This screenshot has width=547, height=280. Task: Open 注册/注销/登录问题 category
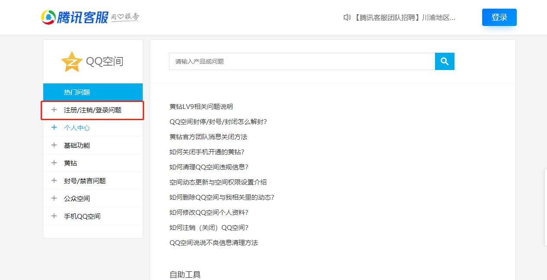coord(93,110)
